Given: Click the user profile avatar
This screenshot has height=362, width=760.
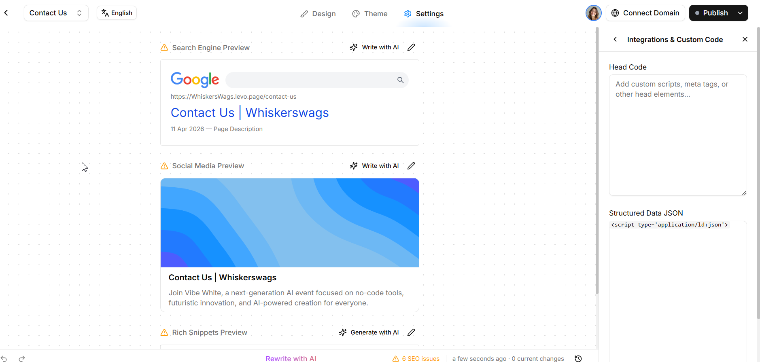Looking at the screenshot, I should pos(593,13).
